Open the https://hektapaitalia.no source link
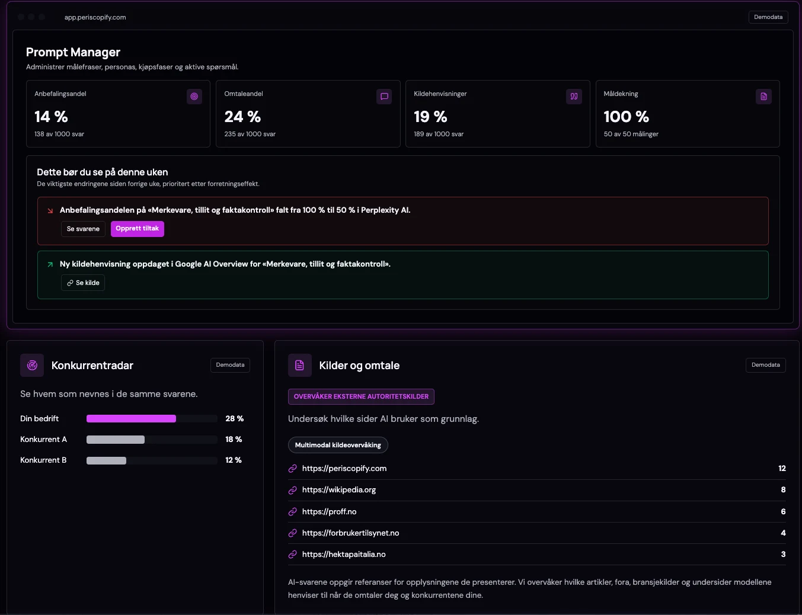Image resolution: width=802 pixels, height=615 pixels. click(x=344, y=555)
